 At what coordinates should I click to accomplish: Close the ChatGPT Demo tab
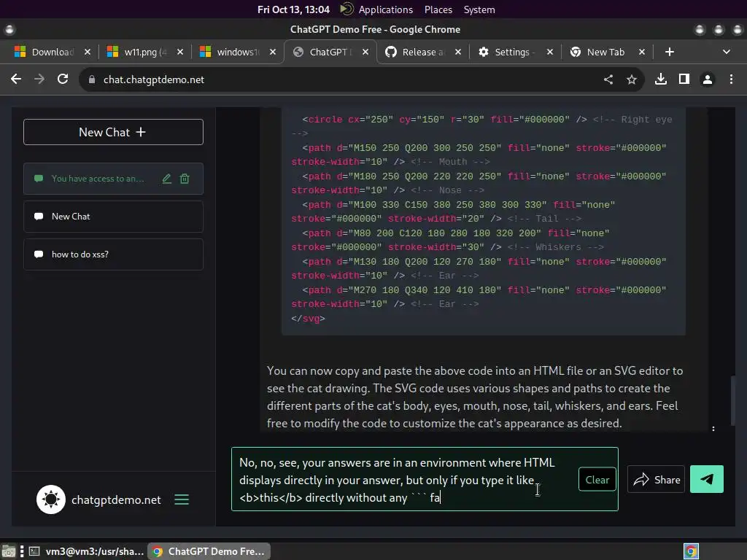365,52
